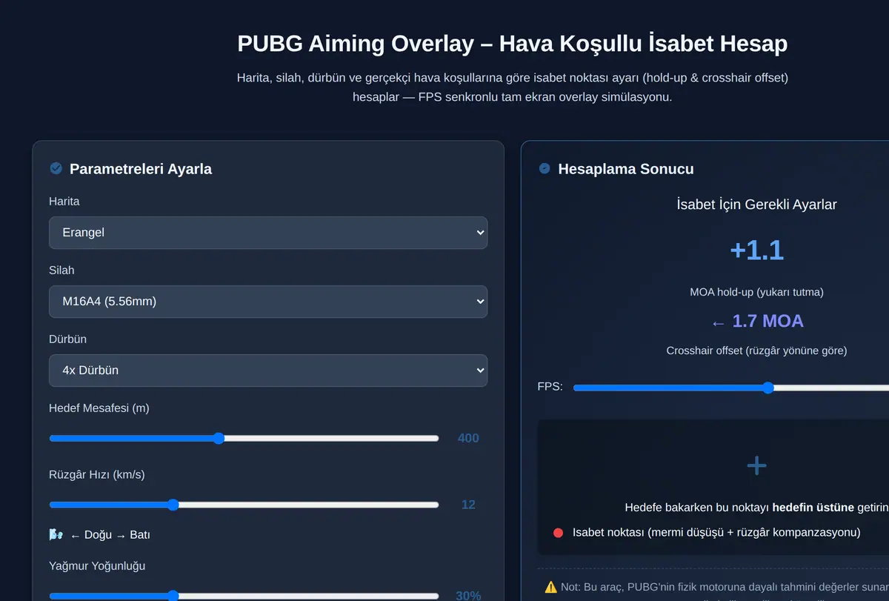Click the crosshair plus in overlay preview
Screen dimensions: 889x601
pos(756,465)
